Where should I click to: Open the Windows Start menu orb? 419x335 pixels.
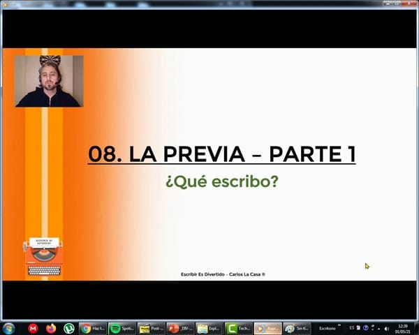pyautogui.click(x=9, y=329)
